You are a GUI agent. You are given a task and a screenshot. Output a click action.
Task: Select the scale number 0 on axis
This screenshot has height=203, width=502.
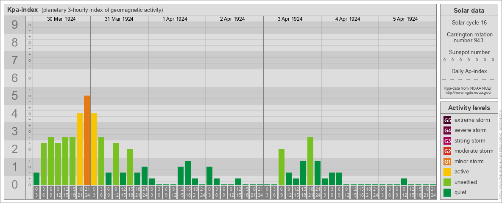click(x=15, y=184)
